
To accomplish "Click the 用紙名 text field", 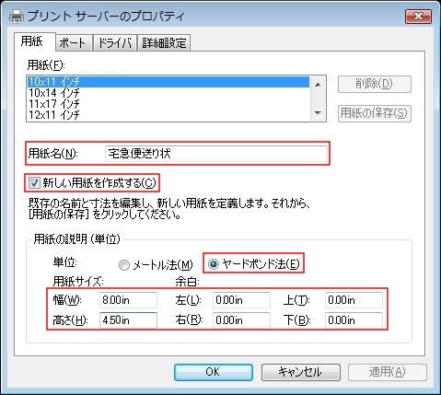I will pyautogui.click(x=216, y=154).
